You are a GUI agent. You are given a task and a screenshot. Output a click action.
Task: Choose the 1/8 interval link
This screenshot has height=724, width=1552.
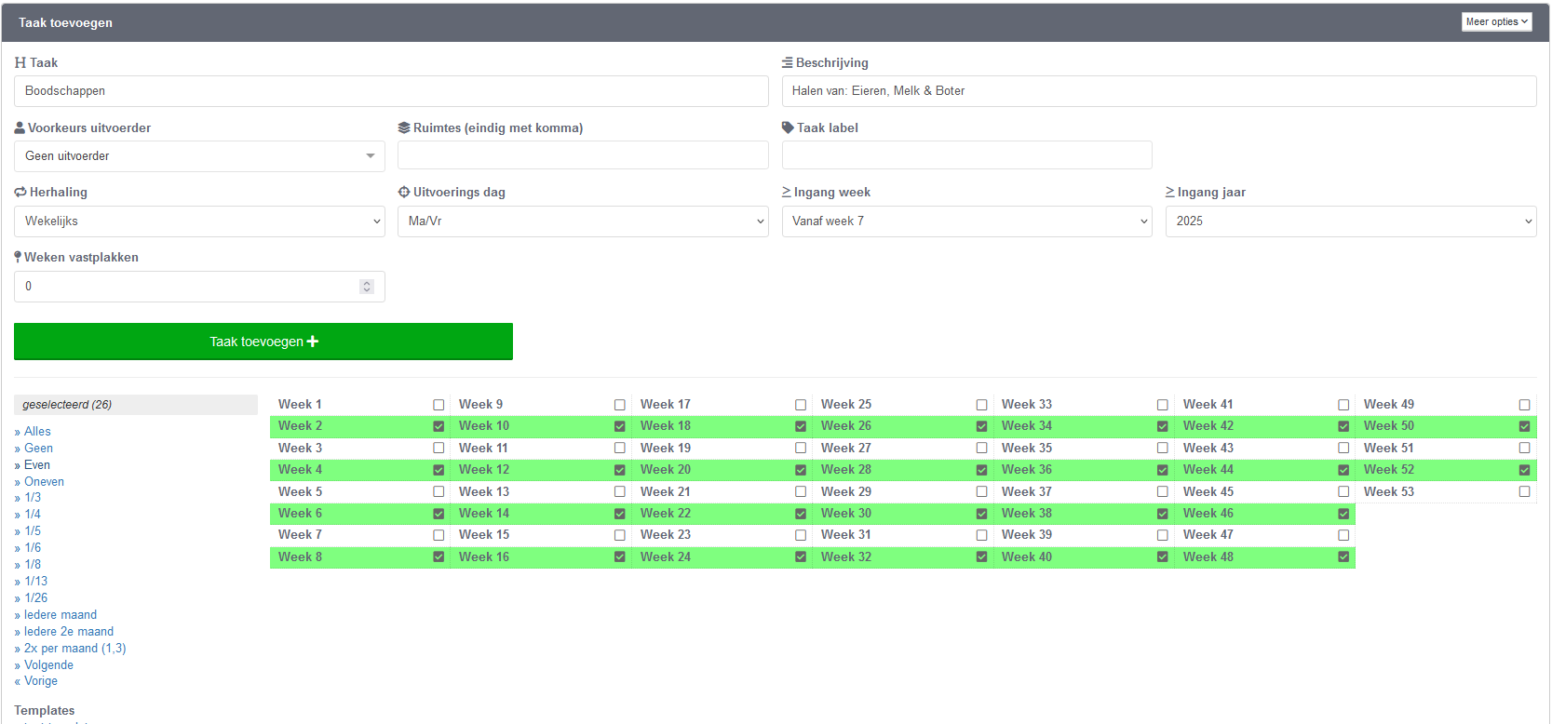(33, 564)
